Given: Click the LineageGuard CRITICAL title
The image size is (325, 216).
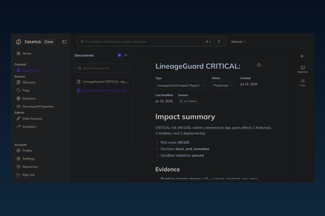Looking at the screenshot, I should [x=198, y=66].
